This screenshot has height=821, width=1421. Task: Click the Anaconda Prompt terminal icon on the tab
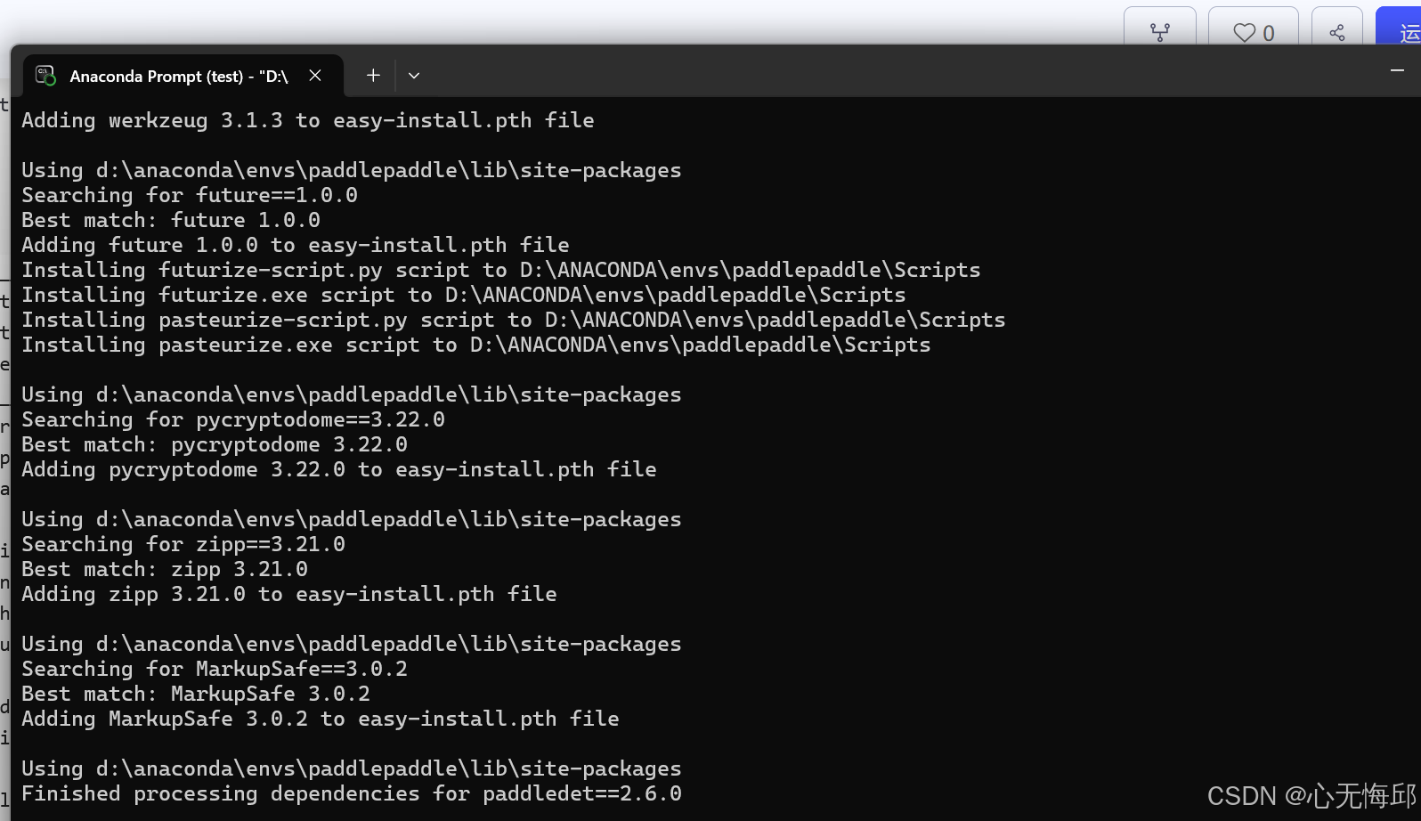44,75
